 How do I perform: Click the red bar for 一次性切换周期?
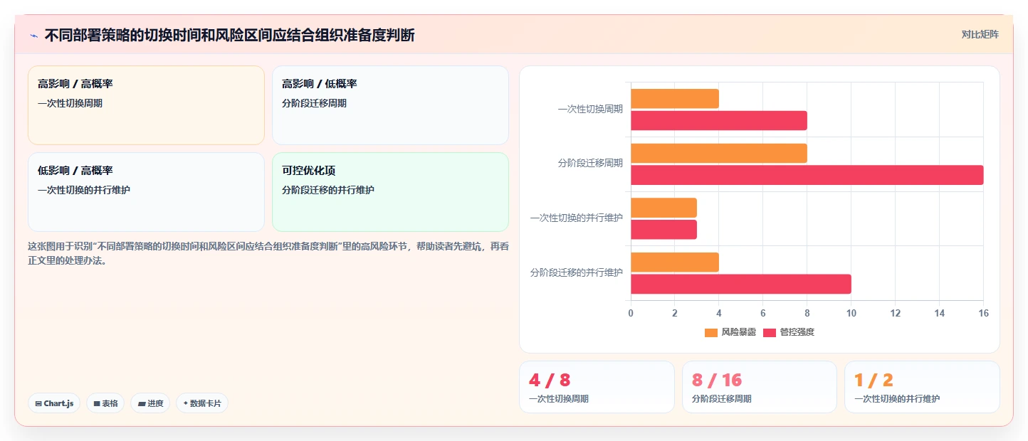click(x=719, y=120)
